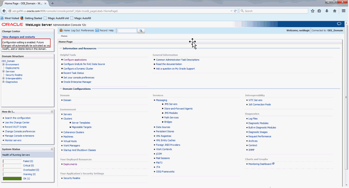
Task: Open Security Realms in Domain Structure tree
Action: (14, 75)
